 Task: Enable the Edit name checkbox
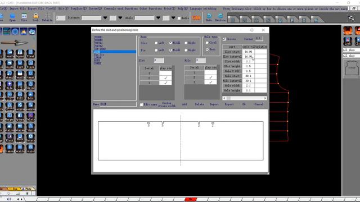(x=141, y=104)
